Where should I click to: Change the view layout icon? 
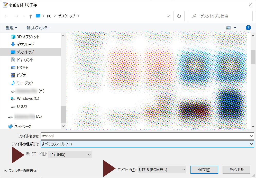(x=228, y=28)
